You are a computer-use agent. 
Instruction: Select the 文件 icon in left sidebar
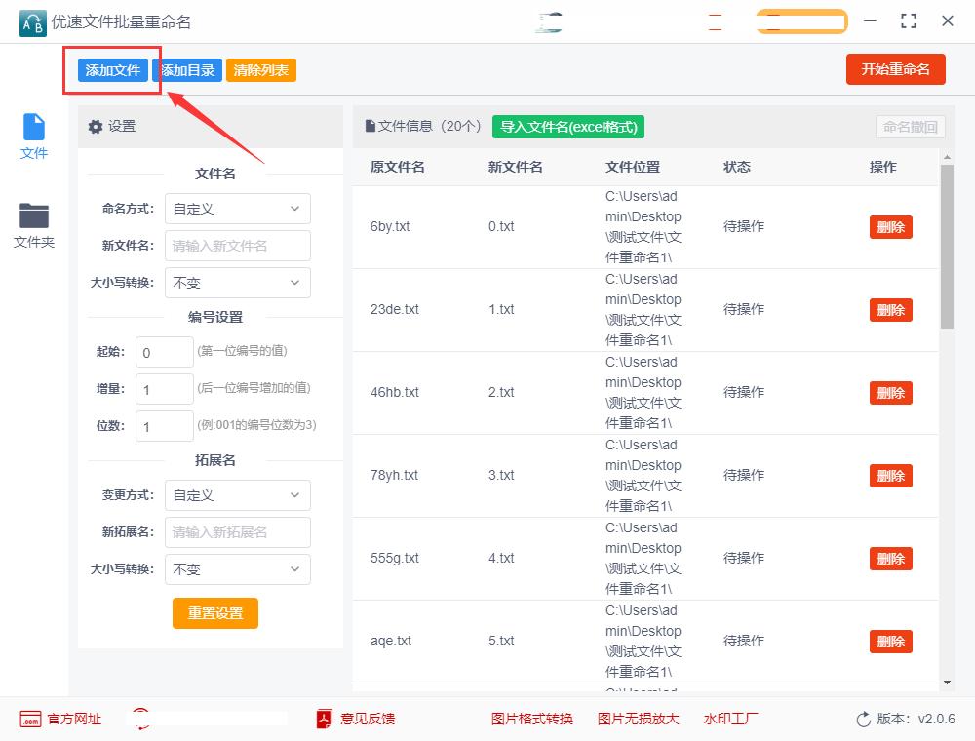pyautogui.click(x=34, y=135)
